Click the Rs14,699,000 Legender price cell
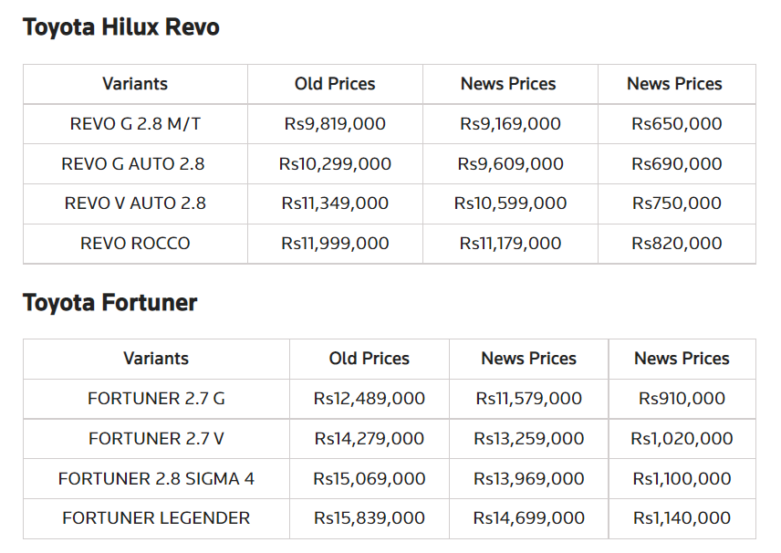 point(529,518)
